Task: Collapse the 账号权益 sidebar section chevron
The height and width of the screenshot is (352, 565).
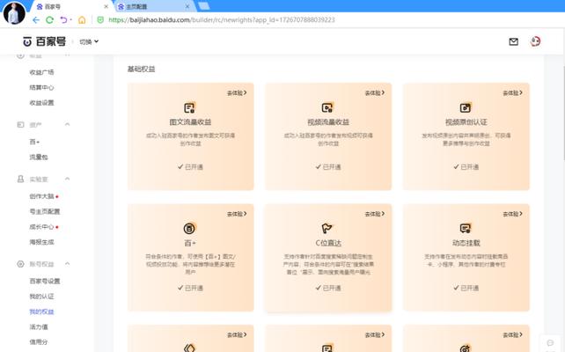Action: (68, 264)
